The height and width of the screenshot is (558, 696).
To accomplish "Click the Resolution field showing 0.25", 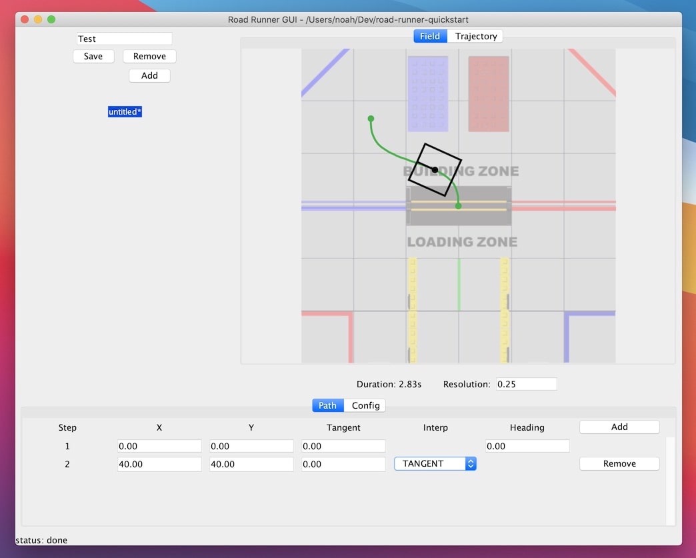I will click(x=526, y=384).
